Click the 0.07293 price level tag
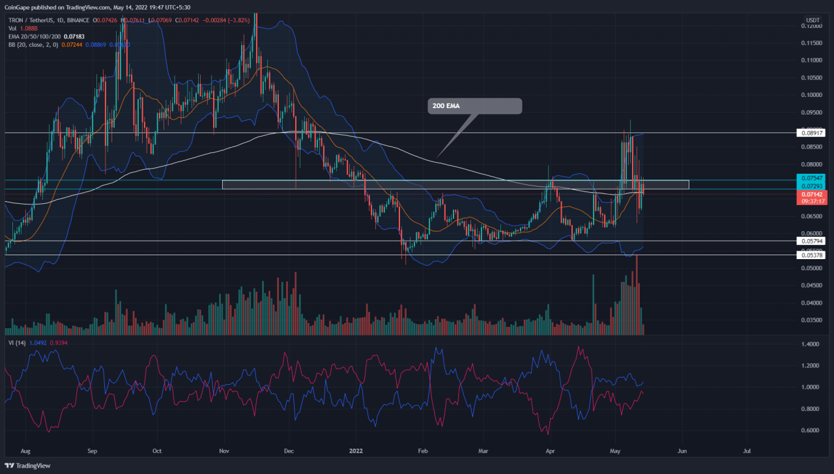 coord(812,186)
